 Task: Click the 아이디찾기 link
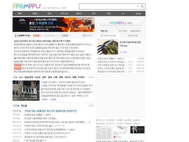pos(123,31)
